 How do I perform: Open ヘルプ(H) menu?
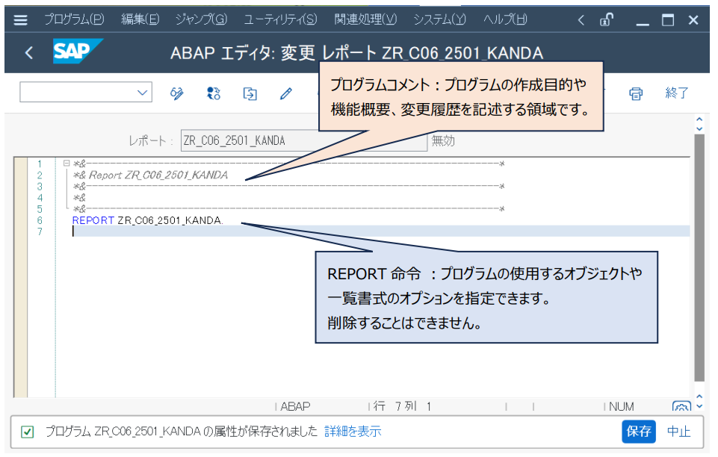coord(506,19)
